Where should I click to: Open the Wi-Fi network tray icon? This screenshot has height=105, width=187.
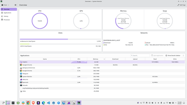[167, 103]
